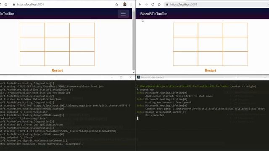Mark the middle-right cell of the left board

pos(82,44)
